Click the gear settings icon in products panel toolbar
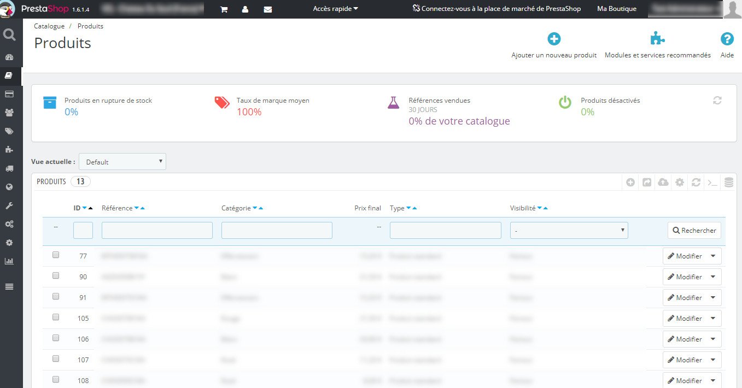This screenshot has height=388, width=742. coord(680,183)
